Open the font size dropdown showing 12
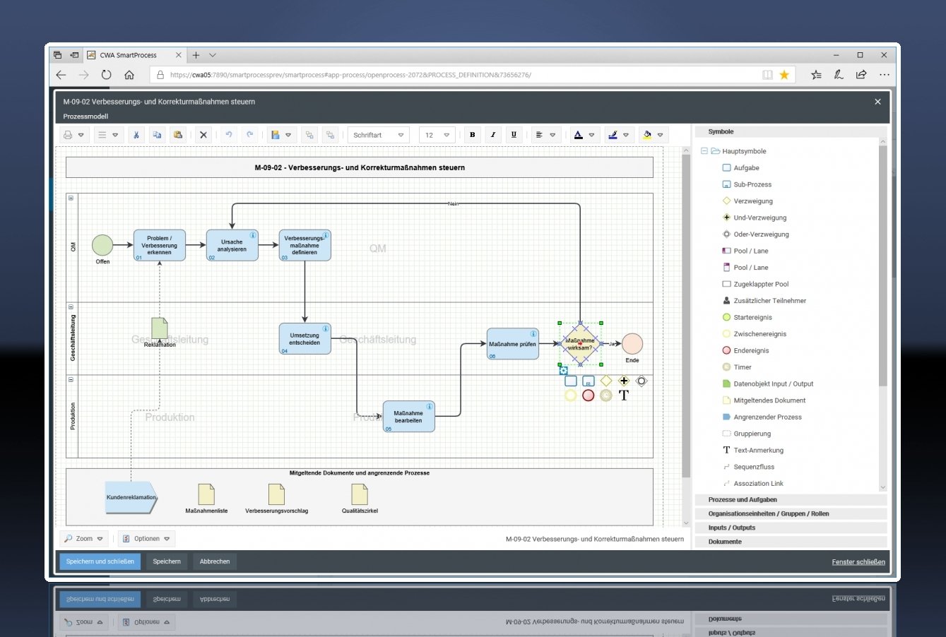Viewport: 946px width, 637px height. point(437,134)
